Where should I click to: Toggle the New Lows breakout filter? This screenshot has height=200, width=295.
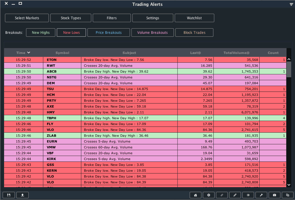(71, 33)
